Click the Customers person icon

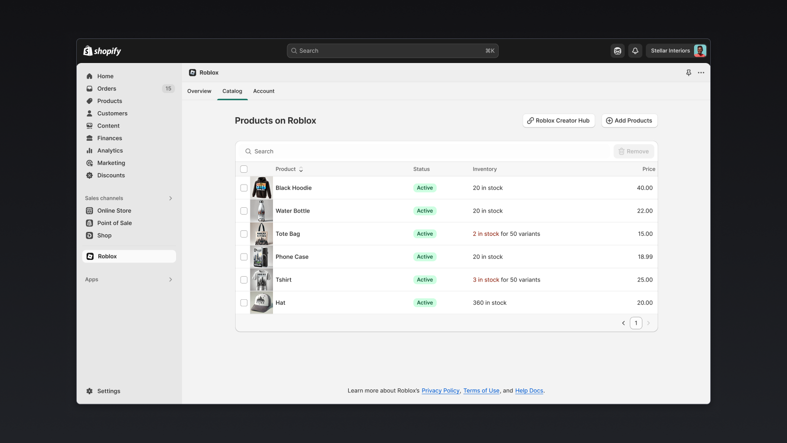(90, 113)
